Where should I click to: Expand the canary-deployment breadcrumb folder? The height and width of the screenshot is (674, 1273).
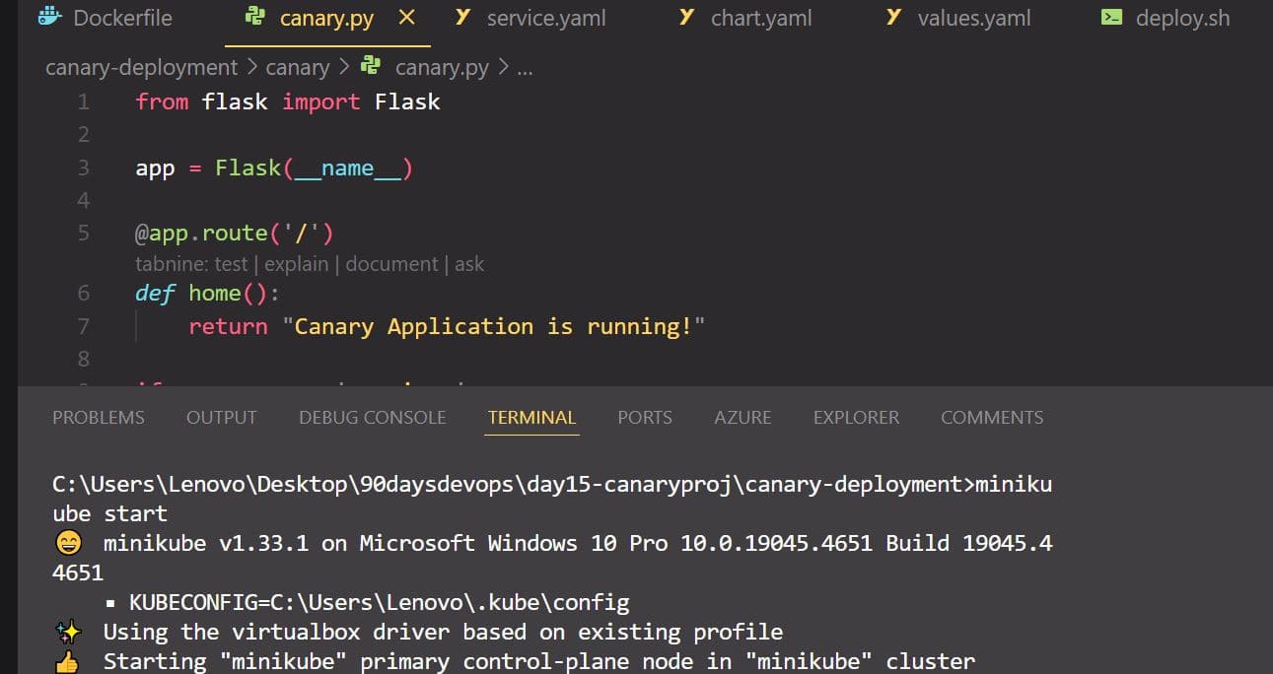pyautogui.click(x=141, y=67)
